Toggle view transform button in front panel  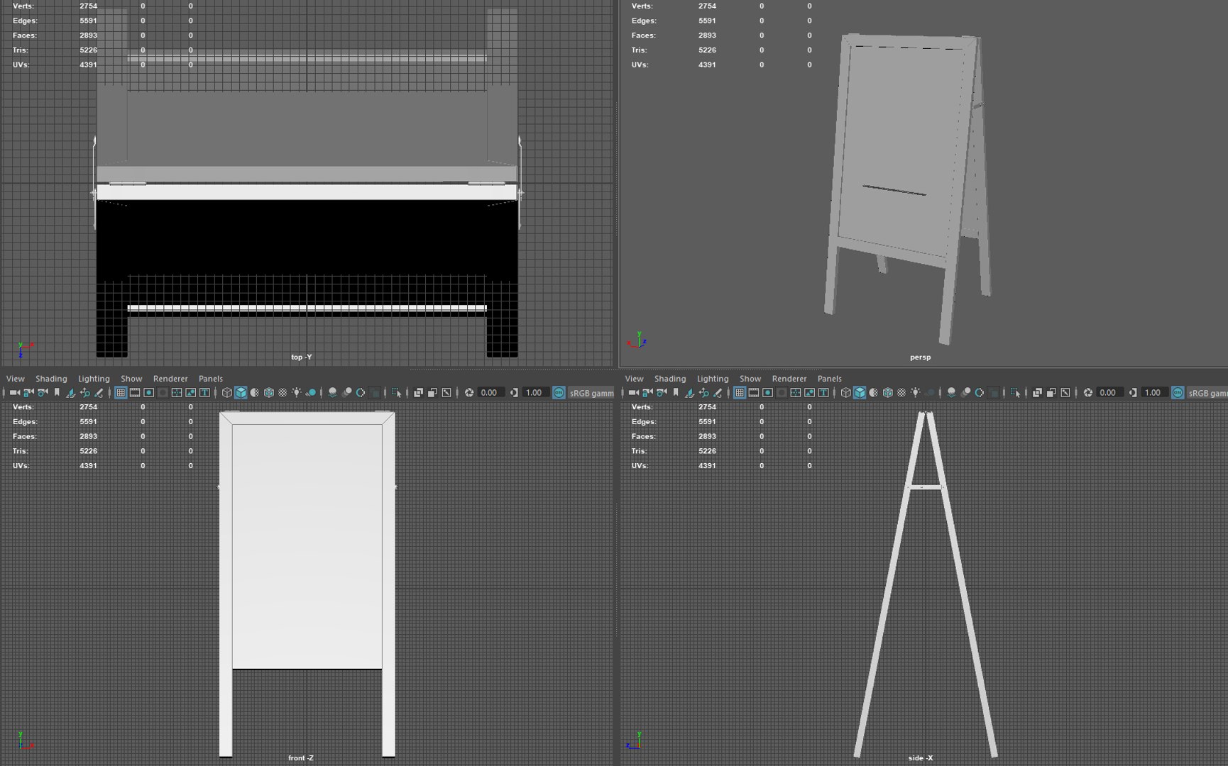(x=559, y=392)
